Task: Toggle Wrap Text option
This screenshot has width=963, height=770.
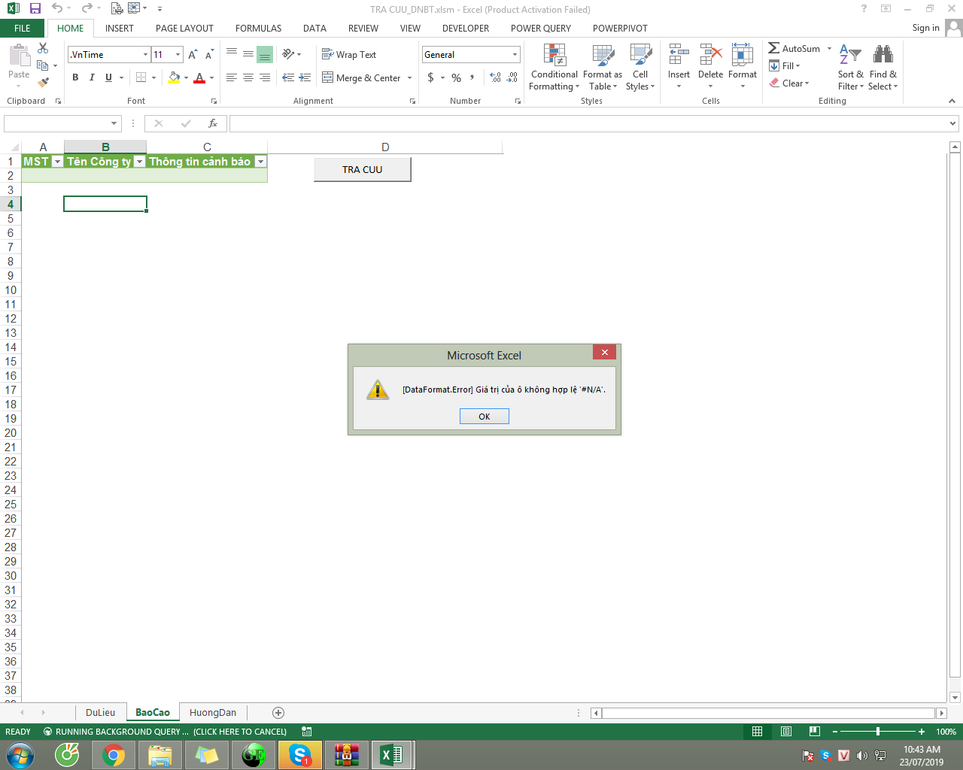Action: [349, 55]
